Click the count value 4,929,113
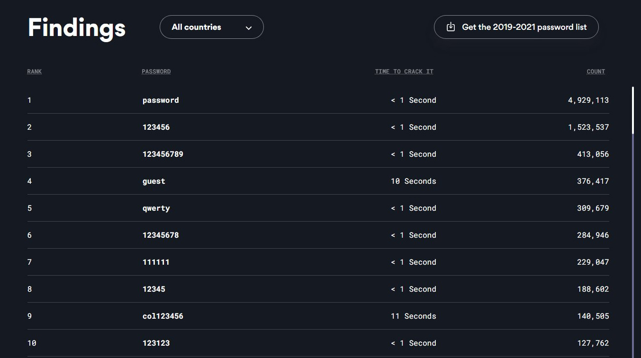This screenshot has height=358, width=641. click(x=588, y=100)
